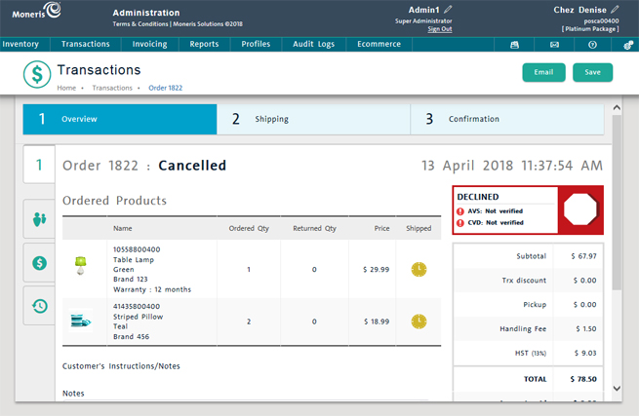Click the cash register icon in toolbar
639x416 pixels.
(515, 45)
